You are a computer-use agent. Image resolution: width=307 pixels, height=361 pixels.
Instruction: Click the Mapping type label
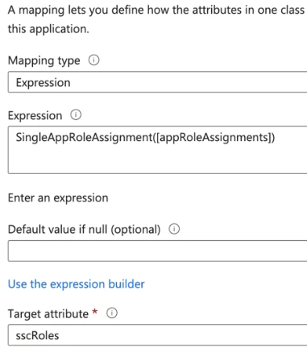(44, 60)
